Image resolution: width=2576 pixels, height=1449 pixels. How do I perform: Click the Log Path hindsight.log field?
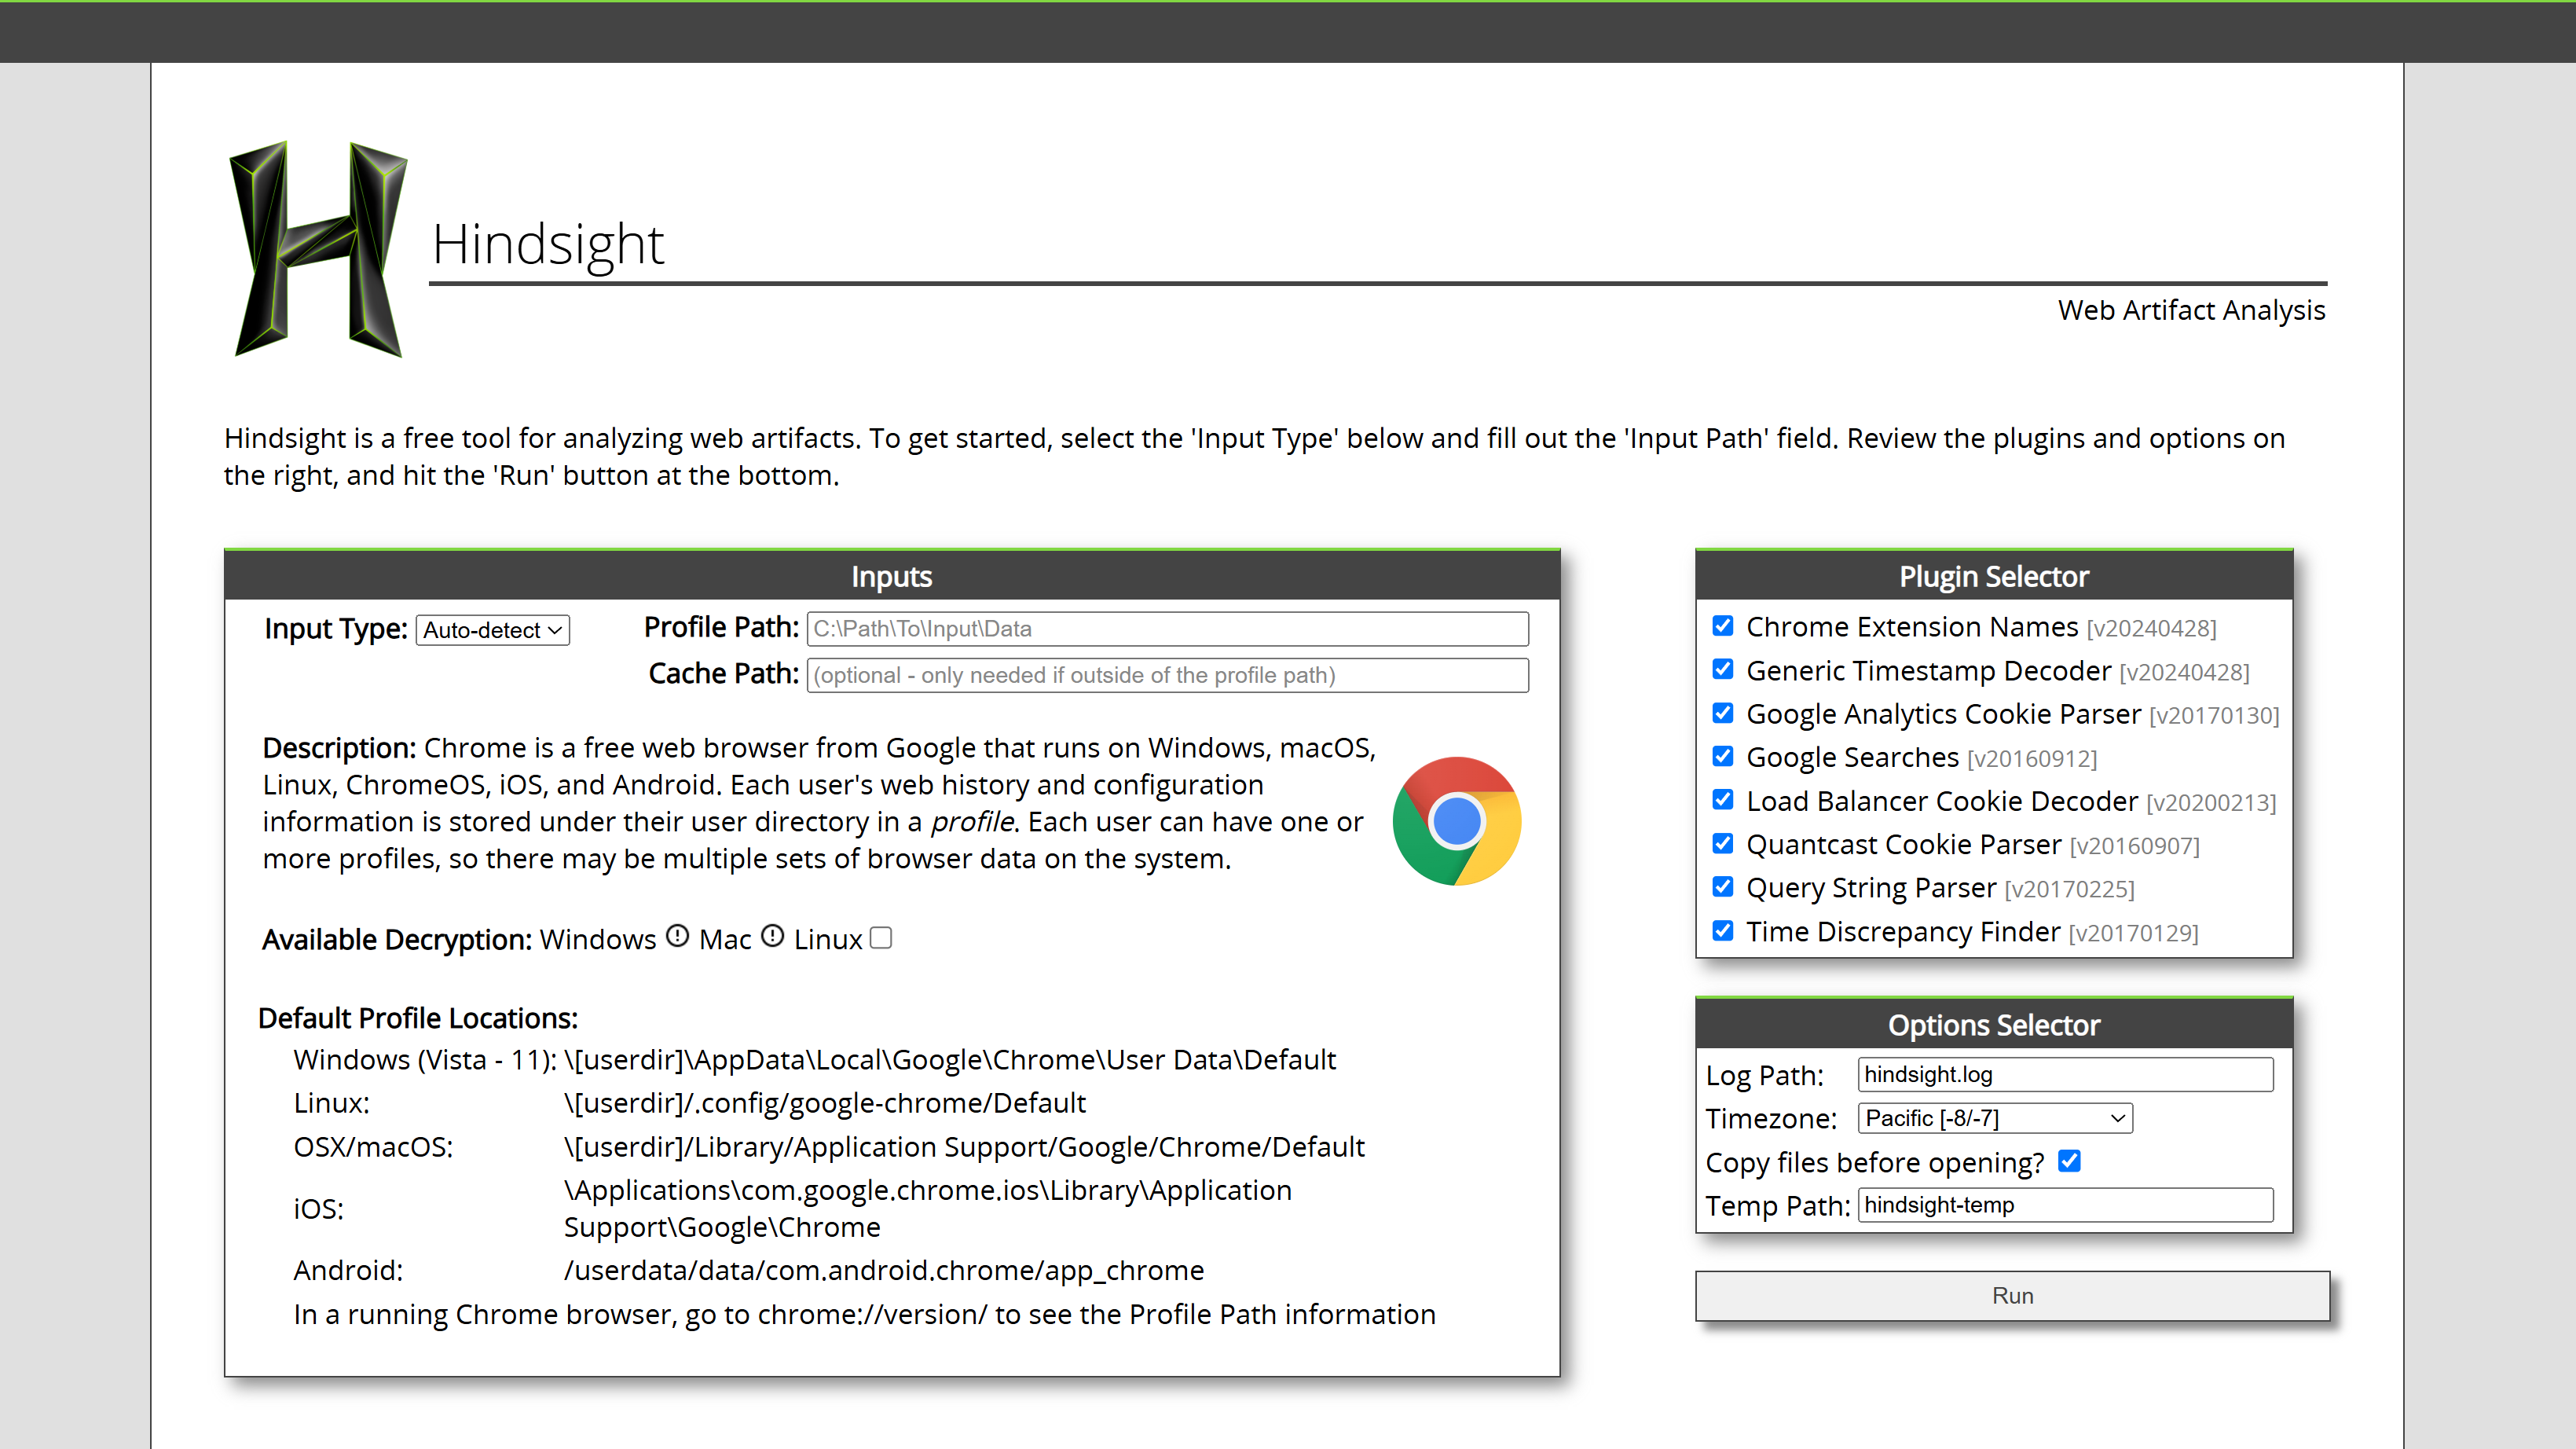(x=2065, y=1075)
